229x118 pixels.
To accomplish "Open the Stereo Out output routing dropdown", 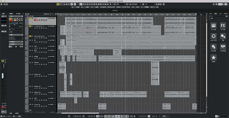I will [x=16, y=39].
